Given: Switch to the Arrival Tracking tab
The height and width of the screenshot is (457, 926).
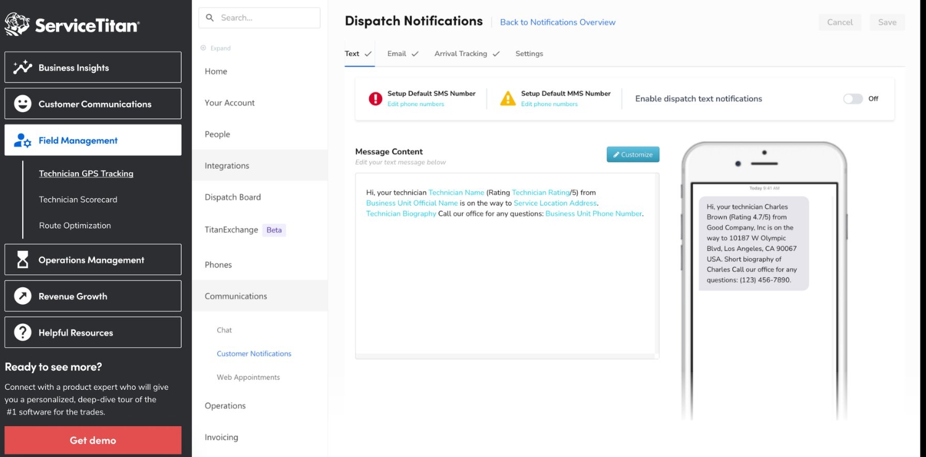Looking at the screenshot, I should coord(467,54).
